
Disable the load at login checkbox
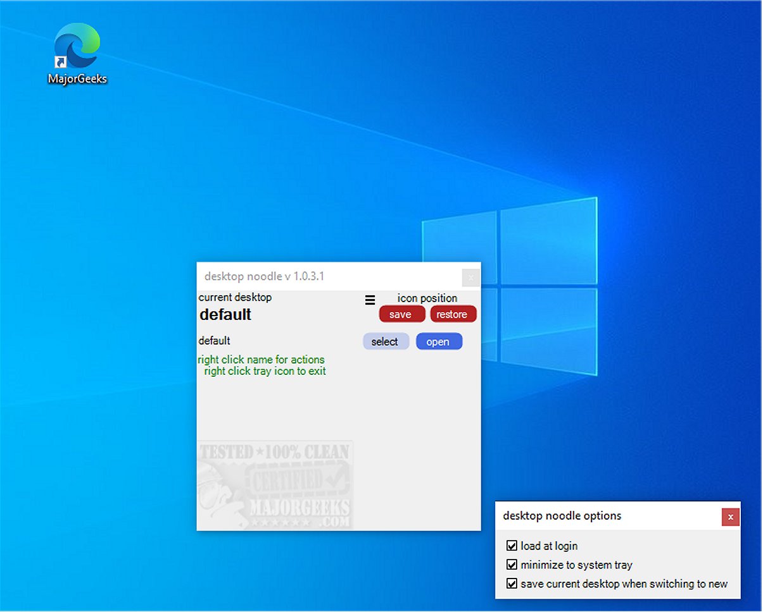tap(512, 546)
